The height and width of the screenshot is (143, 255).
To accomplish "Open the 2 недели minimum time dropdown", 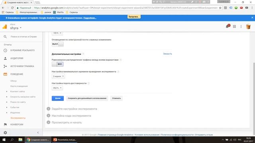I will point(58,76).
